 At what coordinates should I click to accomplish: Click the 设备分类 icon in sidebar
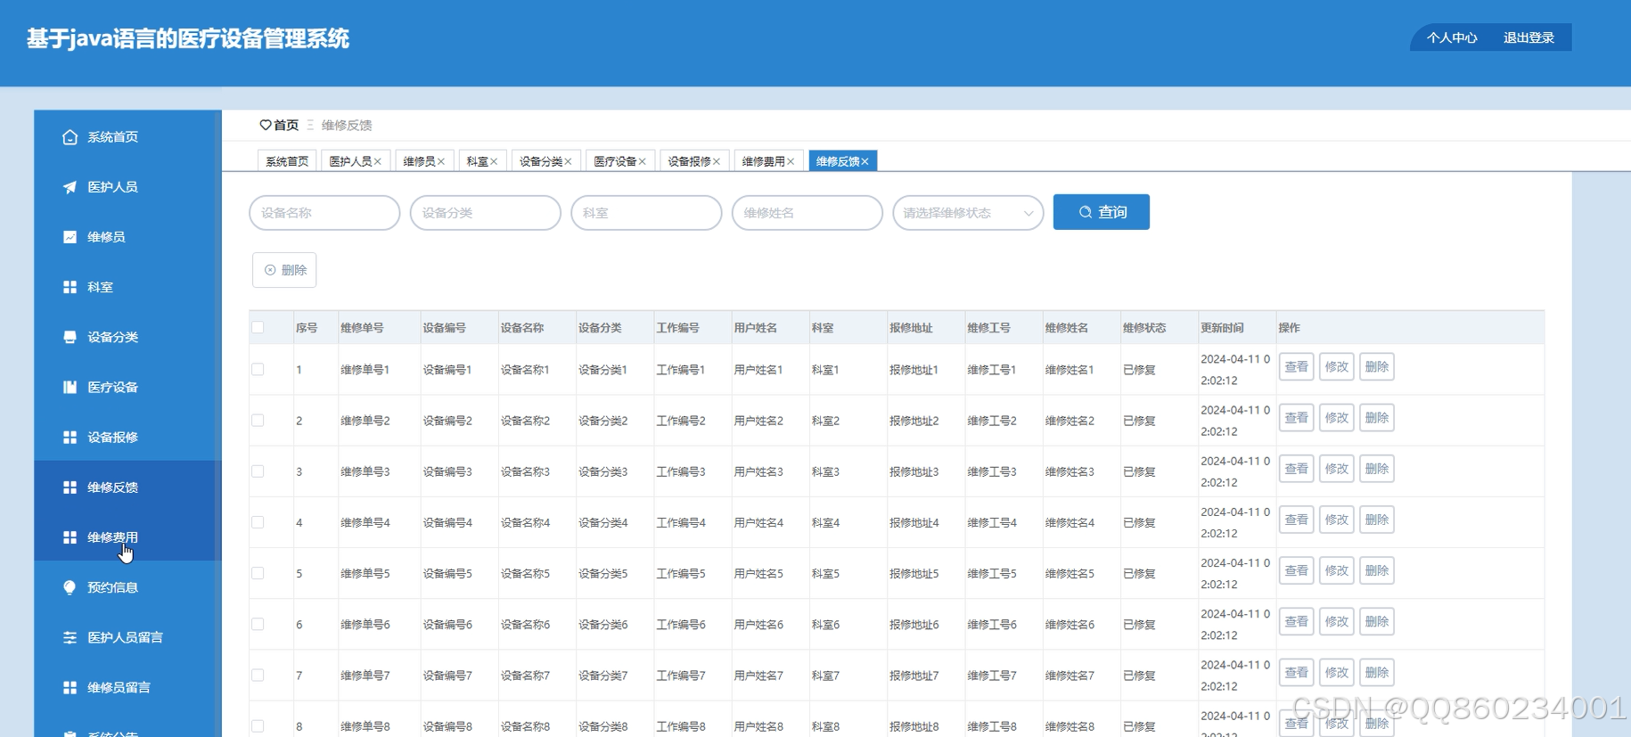(70, 337)
